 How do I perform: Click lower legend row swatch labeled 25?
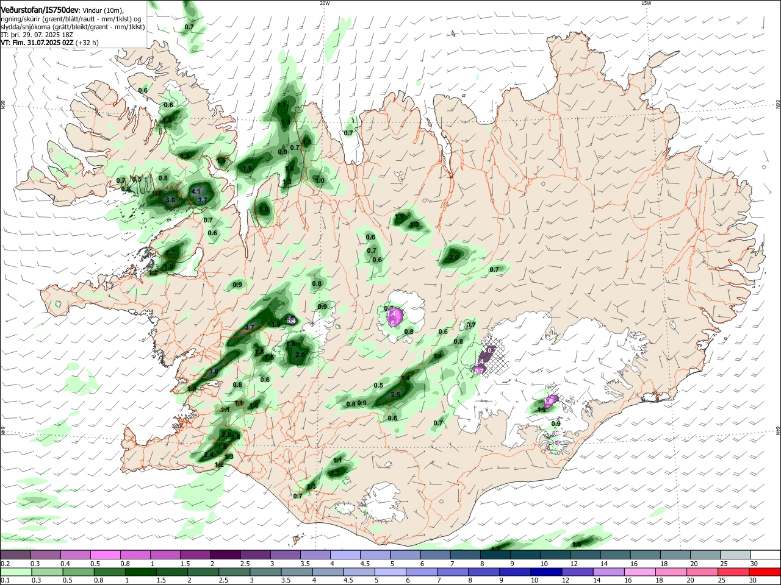click(x=733, y=572)
